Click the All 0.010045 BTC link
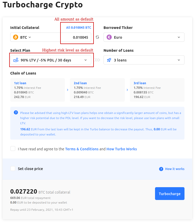 78,28
